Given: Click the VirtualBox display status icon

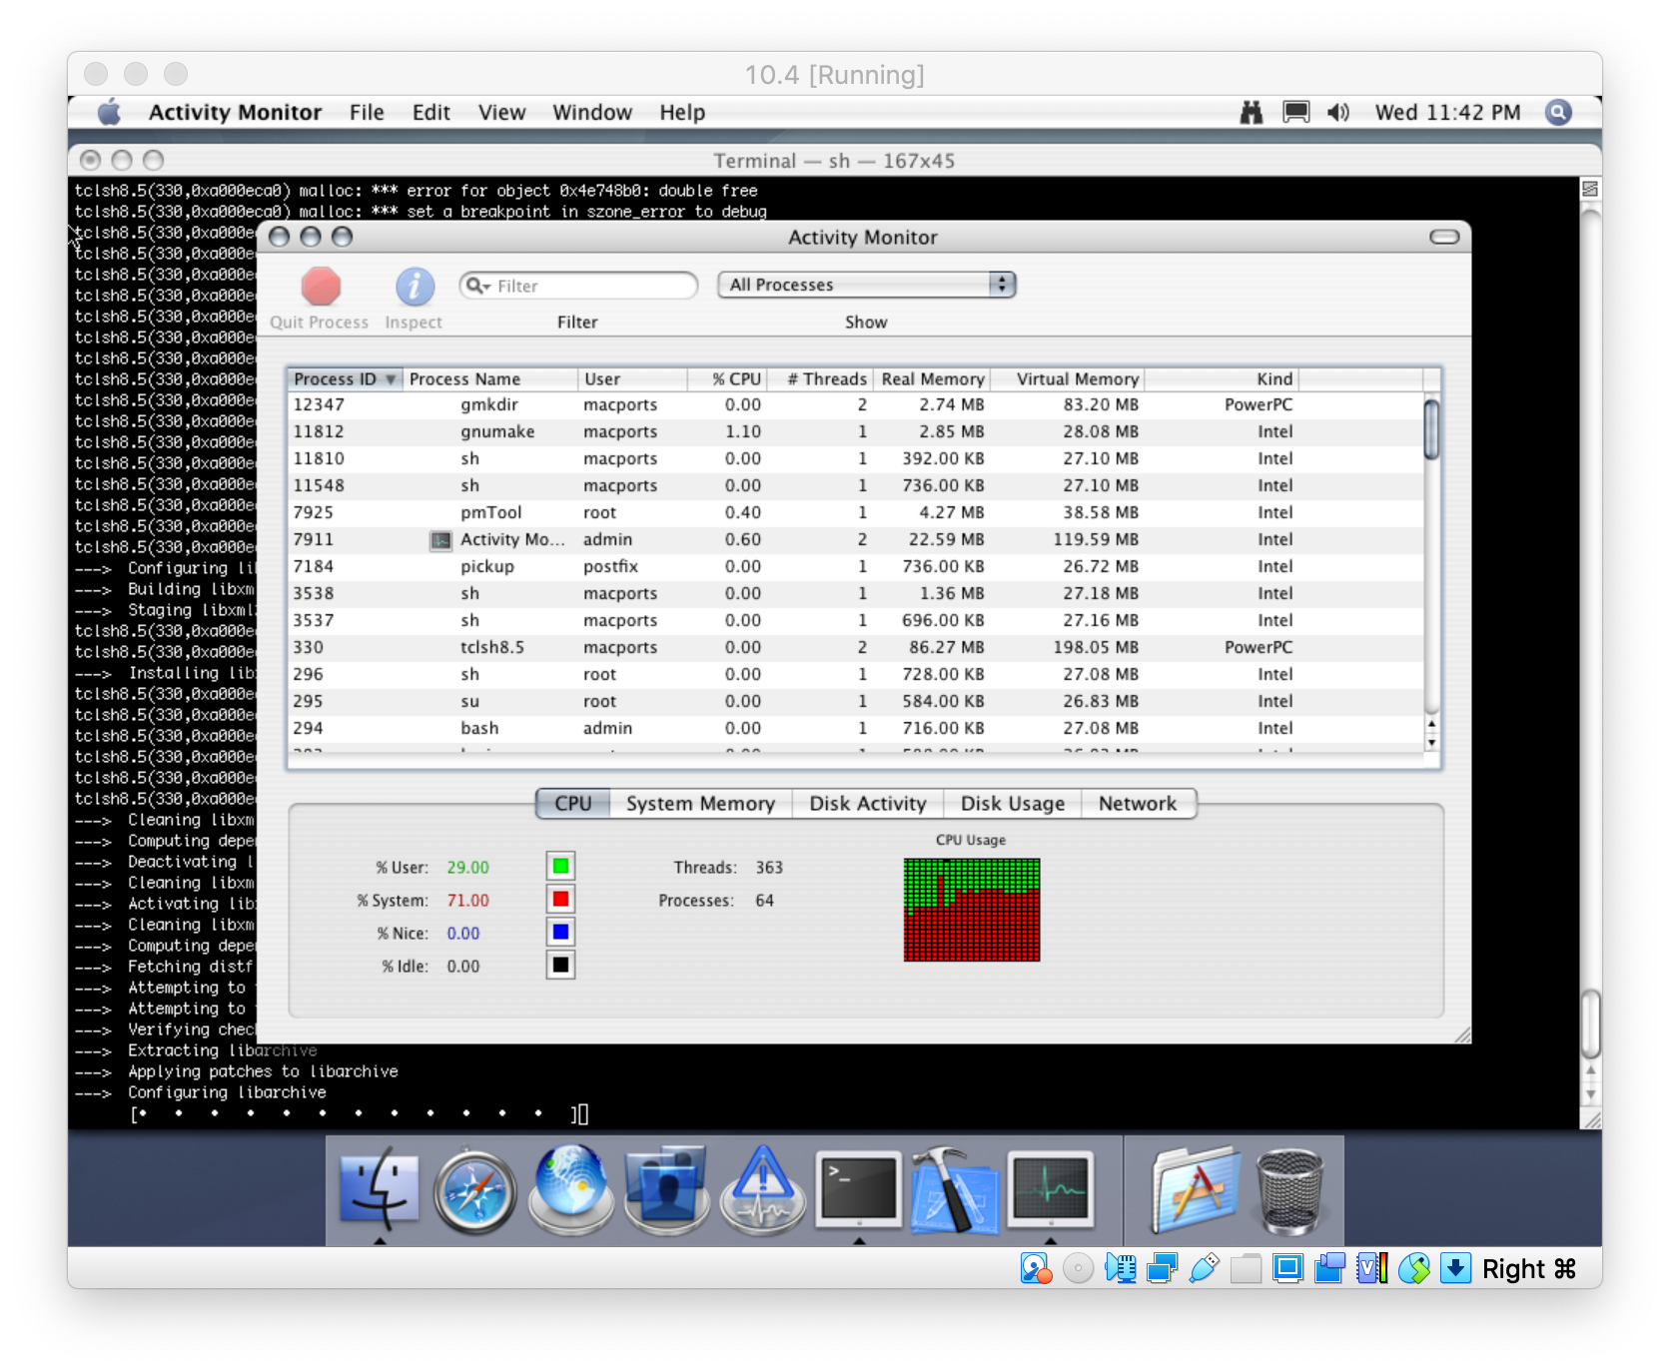Looking at the screenshot, I should click(x=1288, y=1268).
